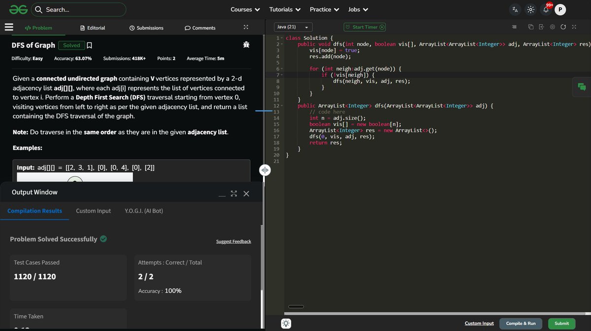Click 'Problem Solved Successfully' text
The width and height of the screenshot is (591, 331).
pyautogui.click(x=54, y=239)
